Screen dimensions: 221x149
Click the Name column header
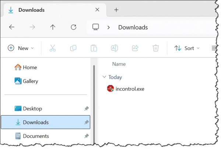coord(119,64)
